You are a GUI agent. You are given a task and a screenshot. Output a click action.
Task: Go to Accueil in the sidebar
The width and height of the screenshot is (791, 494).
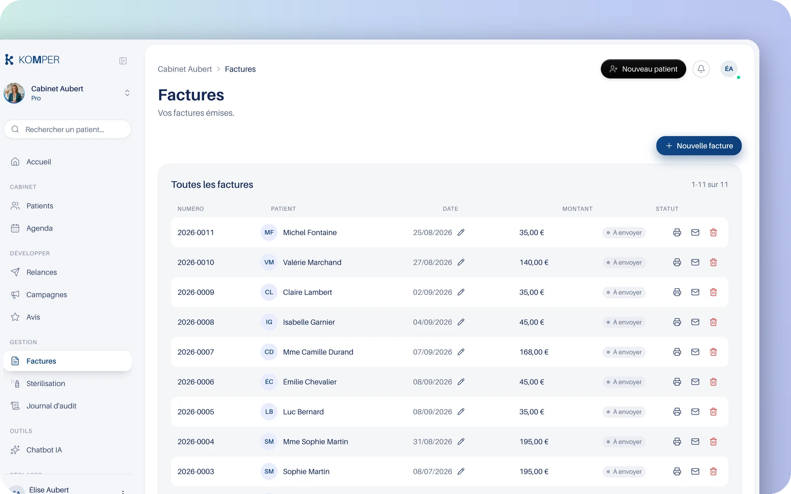pos(67,162)
